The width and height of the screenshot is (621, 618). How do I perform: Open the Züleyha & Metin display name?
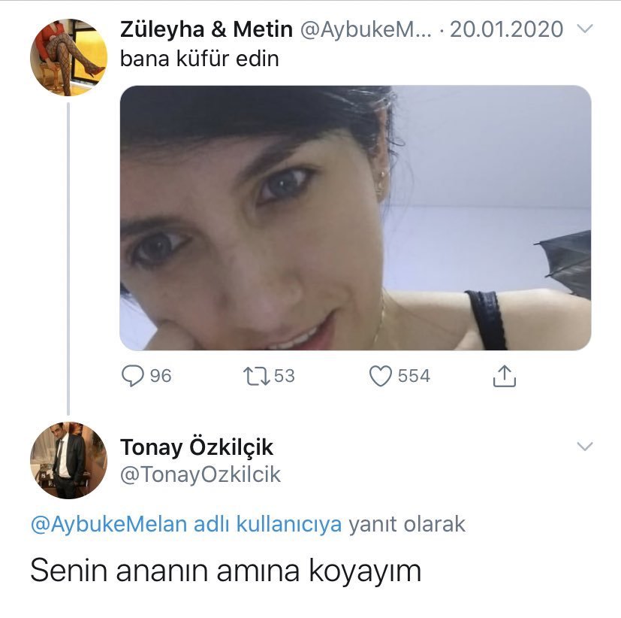coord(206,29)
